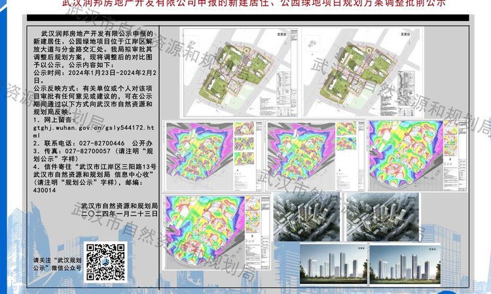Open the left aerial rendering of the towers

(x=306, y=217)
